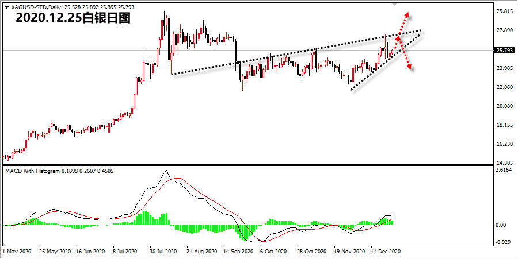518x259 pixels.
Task: Open the triangle menu beside XAGUSD-STD
Action: click(x=7, y=7)
